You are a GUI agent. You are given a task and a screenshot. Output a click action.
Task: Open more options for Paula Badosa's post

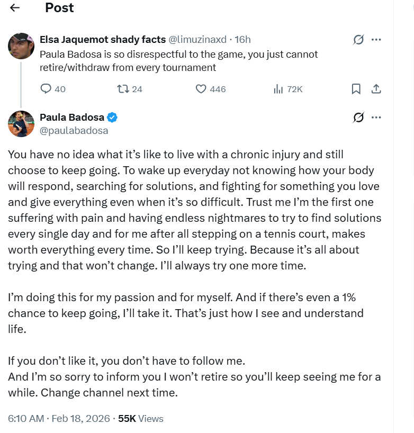tap(376, 118)
